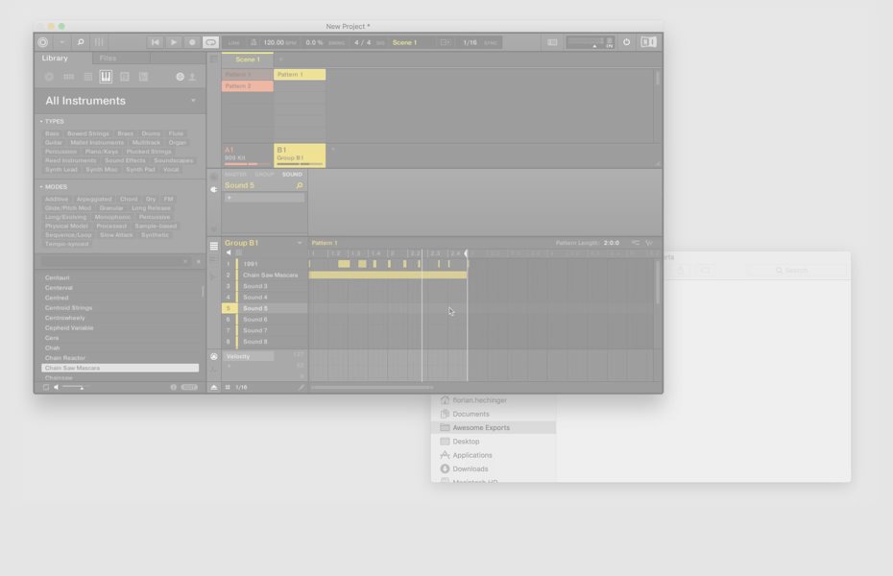The image size is (893, 576).
Task: Click the master volume slider in header
Action: 585,42
